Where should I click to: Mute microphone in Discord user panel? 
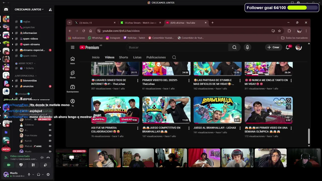point(29,174)
